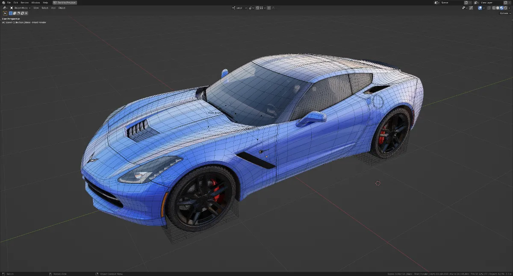Click the Scene name field

point(450,3)
